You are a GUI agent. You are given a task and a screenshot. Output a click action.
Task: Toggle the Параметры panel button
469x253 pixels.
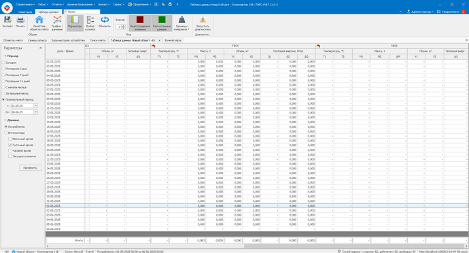(x=75, y=22)
